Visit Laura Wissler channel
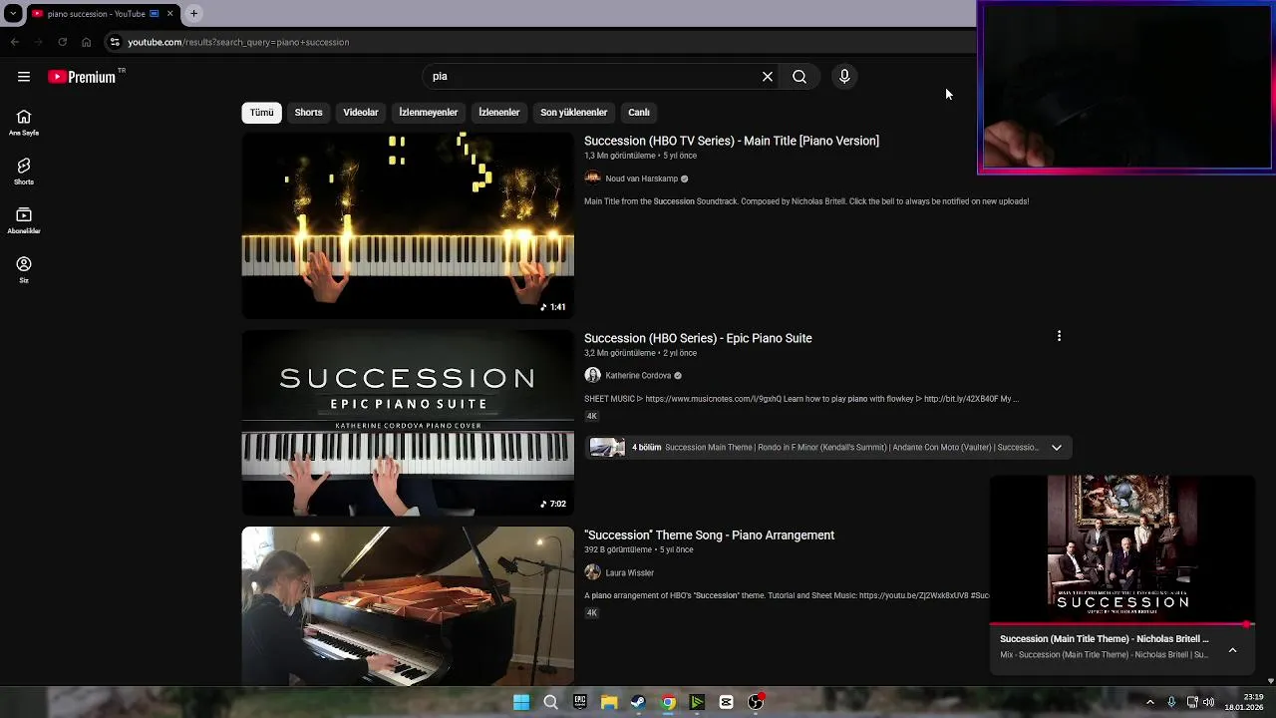 click(x=629, y=573)
